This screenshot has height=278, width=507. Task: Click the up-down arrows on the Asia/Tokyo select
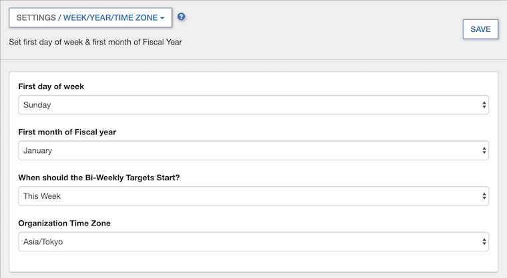tap(484, 241)
